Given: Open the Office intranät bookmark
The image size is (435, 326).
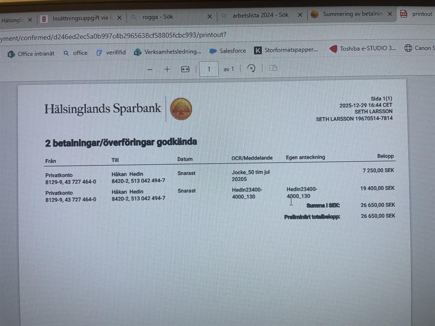Looking at the screenshot, I should click(31, 53).
